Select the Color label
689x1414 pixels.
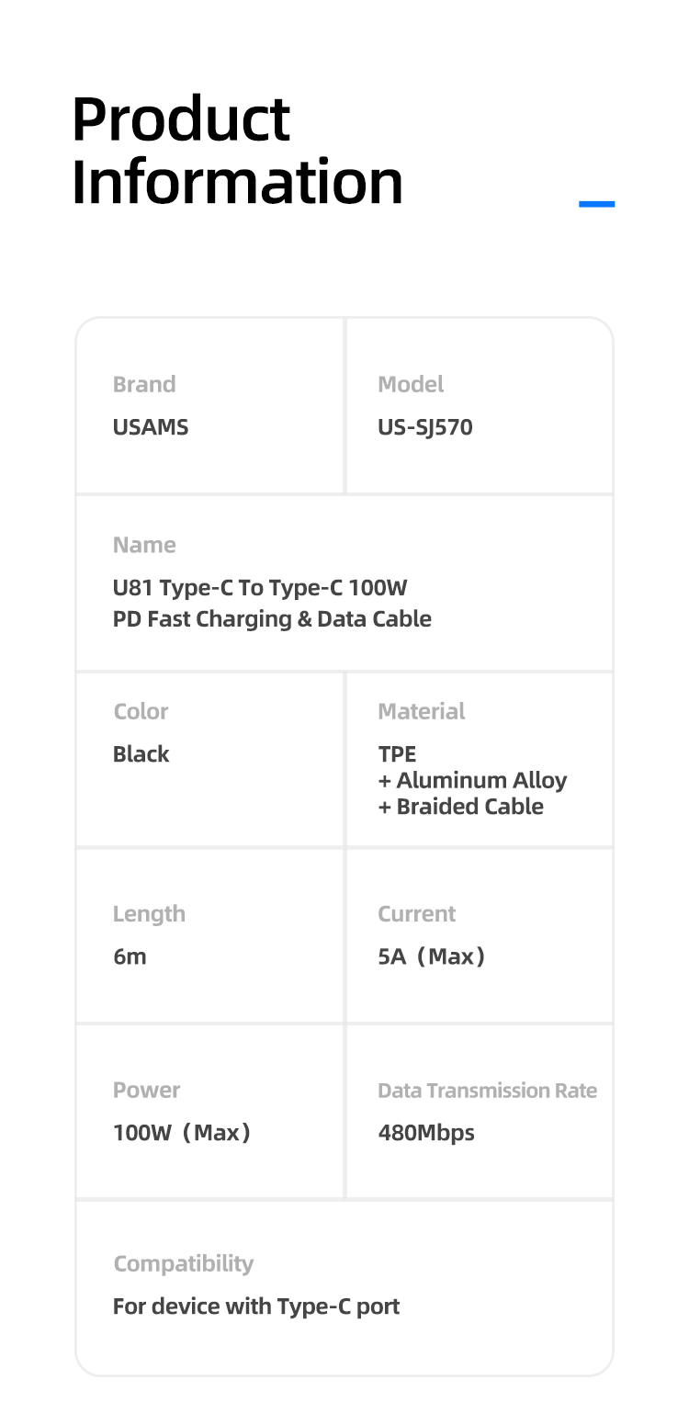141,711
